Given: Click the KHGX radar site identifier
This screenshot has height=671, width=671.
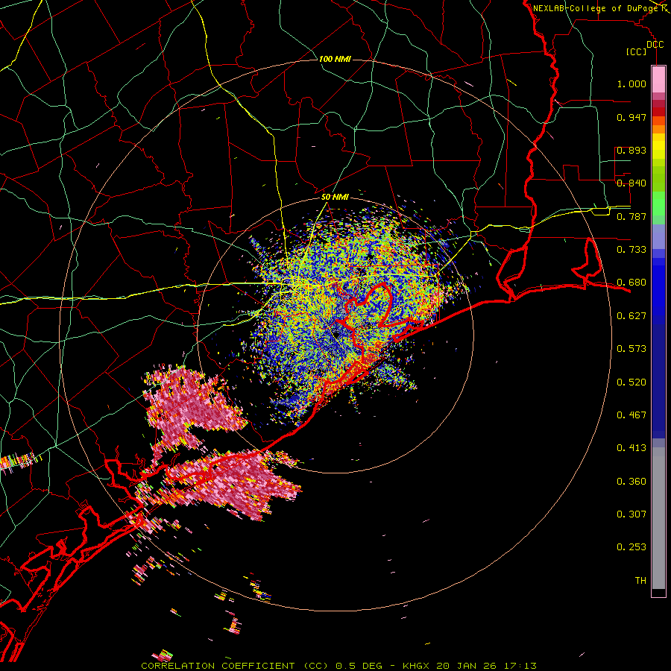Looking at the screenshot, I should 416,666.
